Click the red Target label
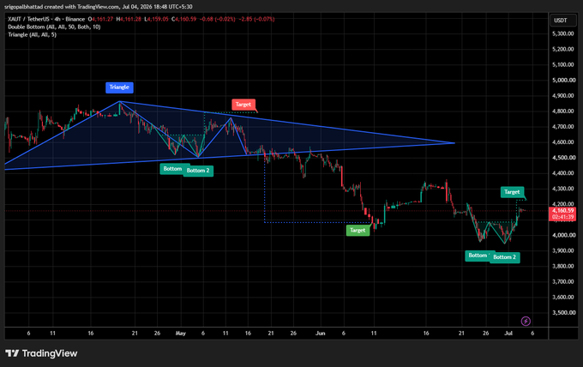Screen dimensions: 583x367 243,105
